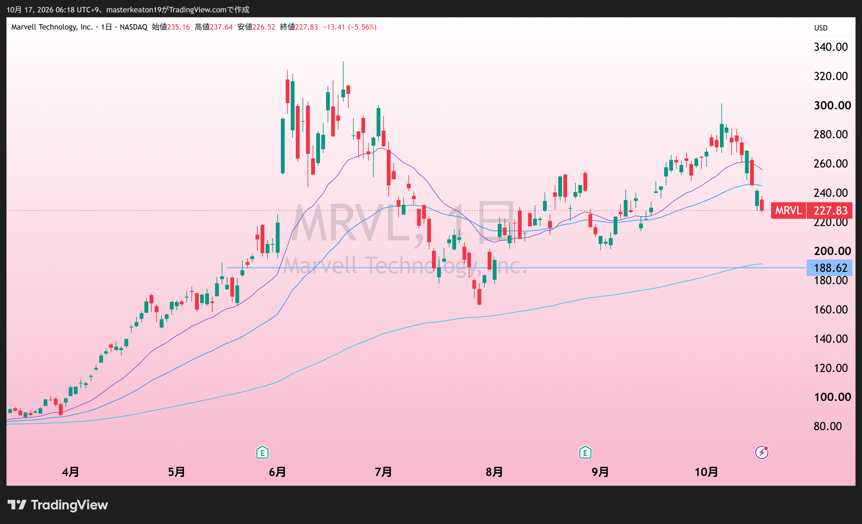
Task: Click the chart creation timestamp header text
Action: point(128,10)
